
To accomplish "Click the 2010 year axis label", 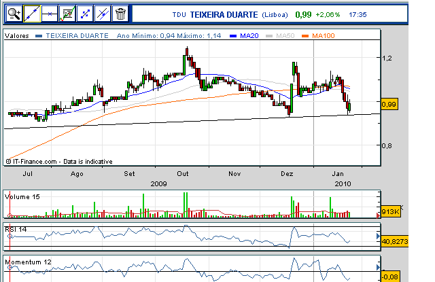I will 343,184.
